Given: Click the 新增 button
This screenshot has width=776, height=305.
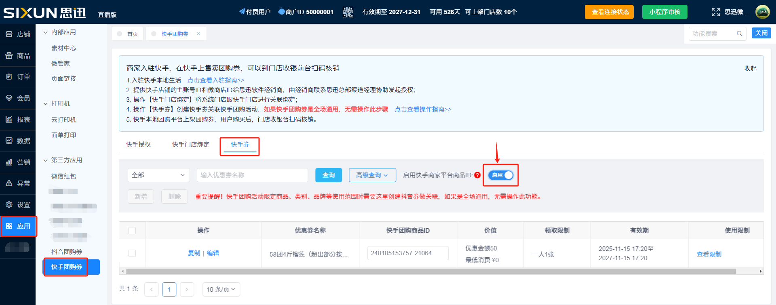Looking at the screenshot, I should pyautogui.click(x=141, y=196).
